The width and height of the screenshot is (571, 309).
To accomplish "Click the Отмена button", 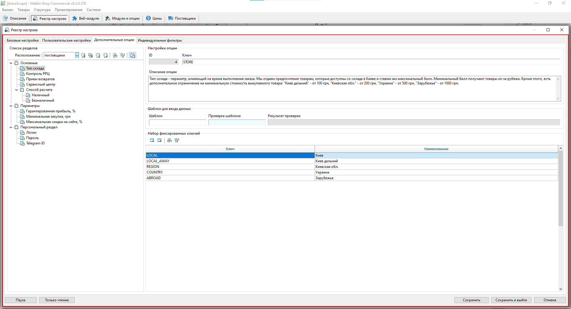I will [x=550, y=300].
